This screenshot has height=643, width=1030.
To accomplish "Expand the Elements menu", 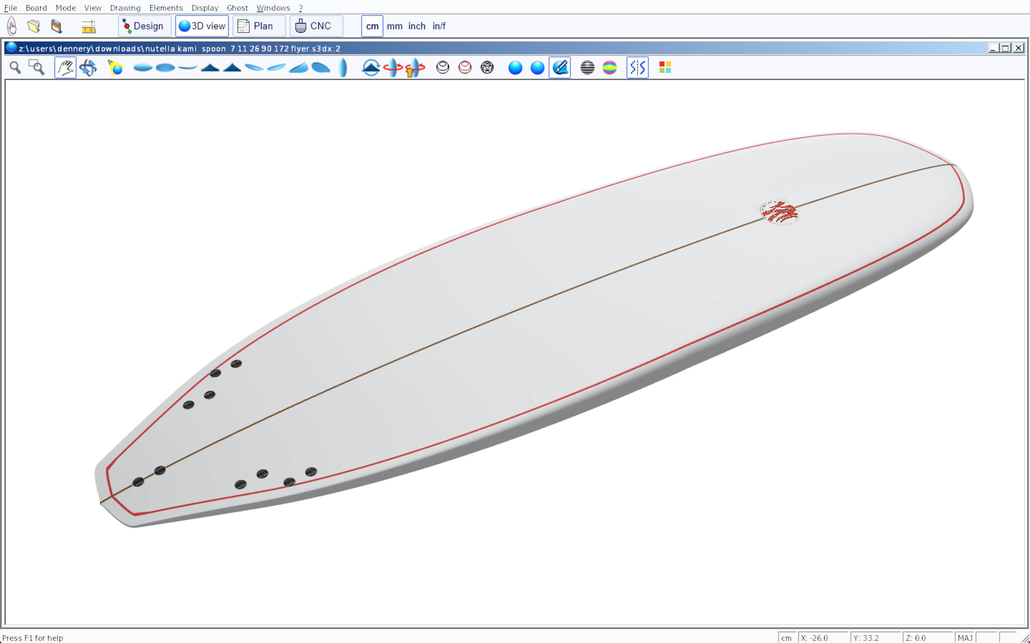I will pyautogui.click(x=166, y=8).
